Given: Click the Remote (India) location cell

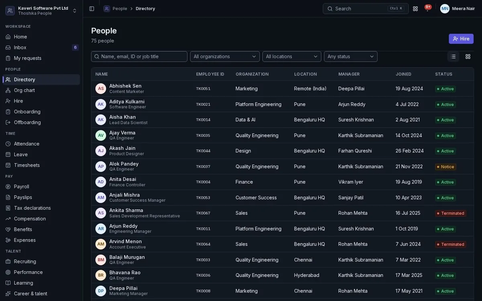Looking at the screenshot, I should pyautogui.click(x=310, y=89).
